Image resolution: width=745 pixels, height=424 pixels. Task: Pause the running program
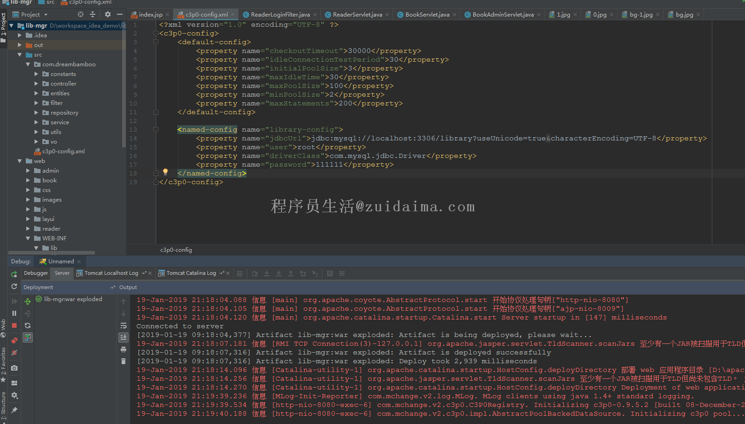[14, 313]
